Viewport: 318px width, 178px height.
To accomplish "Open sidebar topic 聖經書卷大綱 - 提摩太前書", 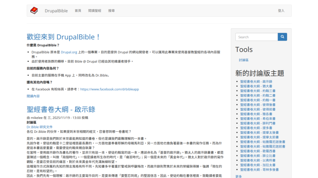I will click(x=259, y=137).
